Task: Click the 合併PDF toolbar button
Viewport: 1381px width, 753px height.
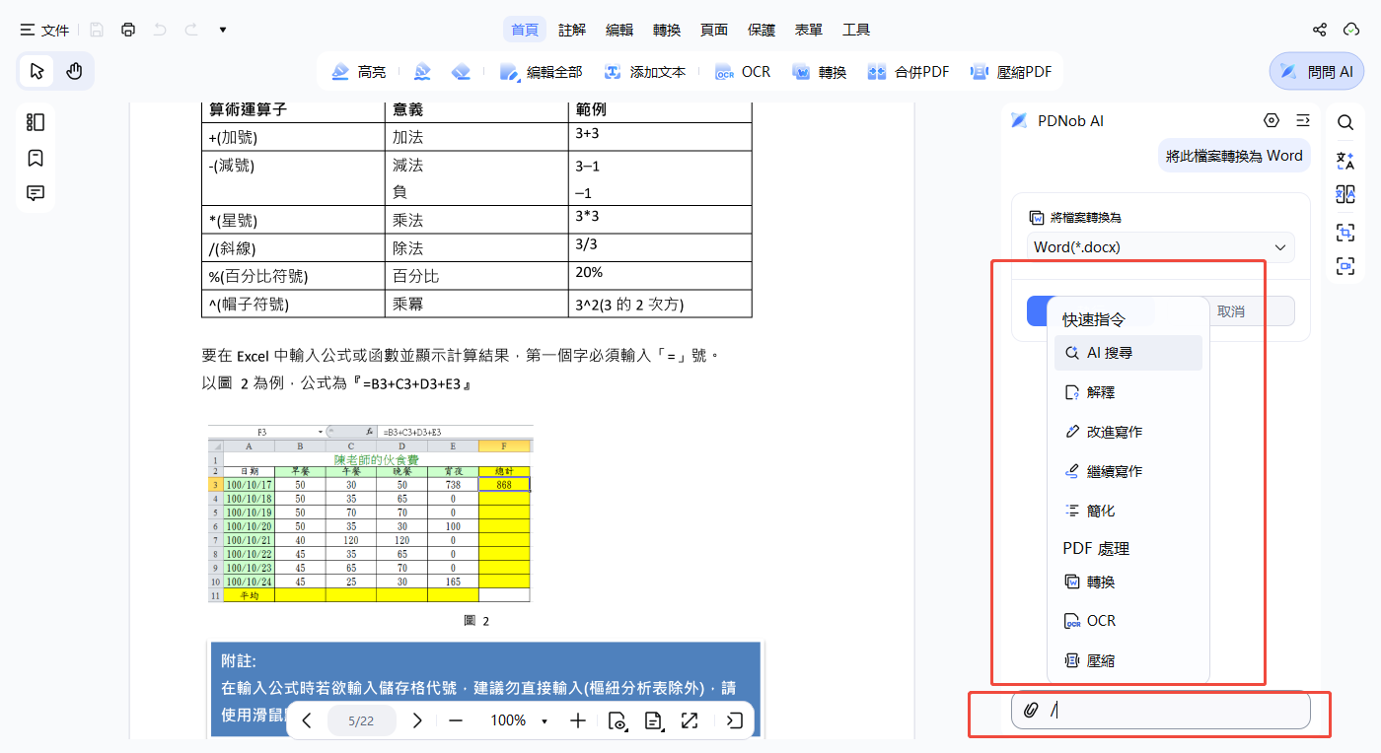Action: [909, 72]
